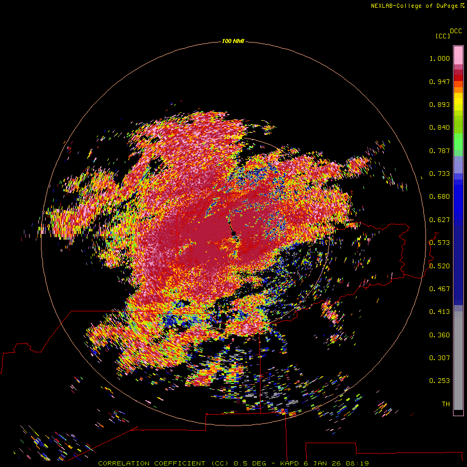Click the [CC] legend unit label
Viewport: 467px width, 467px height.
click(x=443, y=36)
